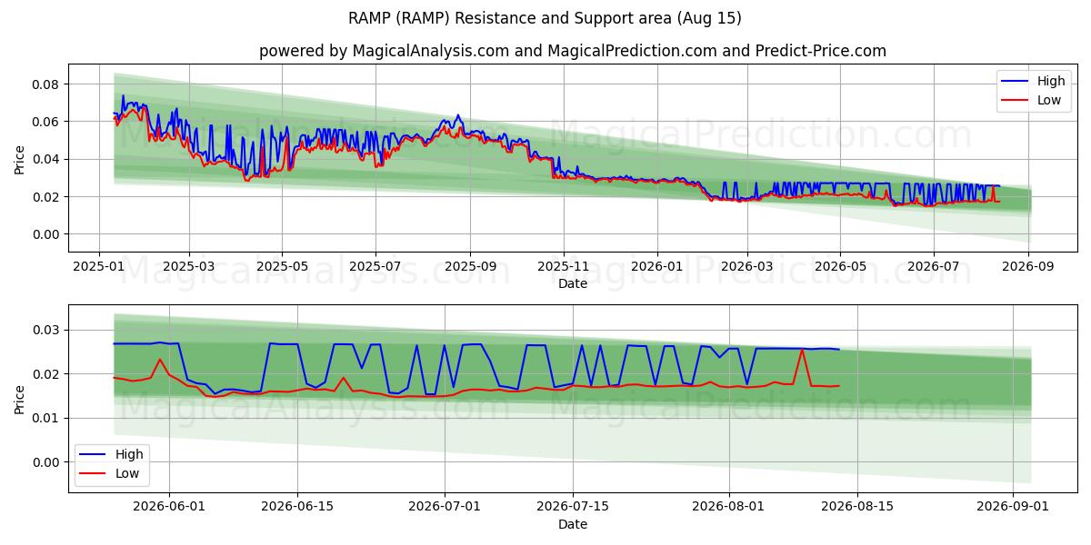This screenshot has width=1091, height=545.
Task: Click the '0.03' price tick on bottom chart
Action: point(46,330)
